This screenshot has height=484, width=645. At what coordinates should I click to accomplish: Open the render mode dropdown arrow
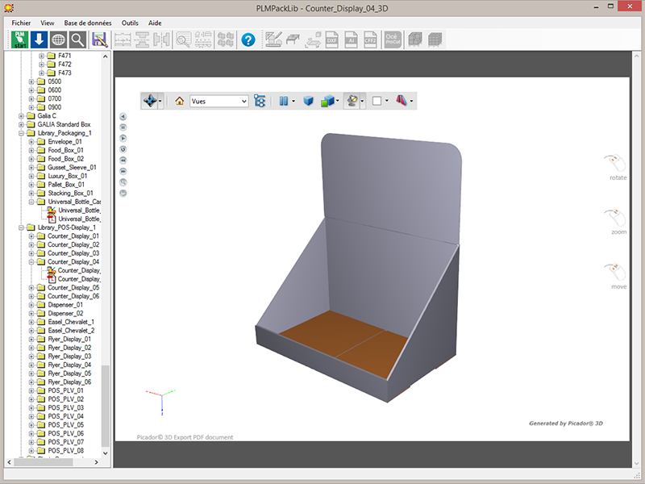[x=337, y=101]
